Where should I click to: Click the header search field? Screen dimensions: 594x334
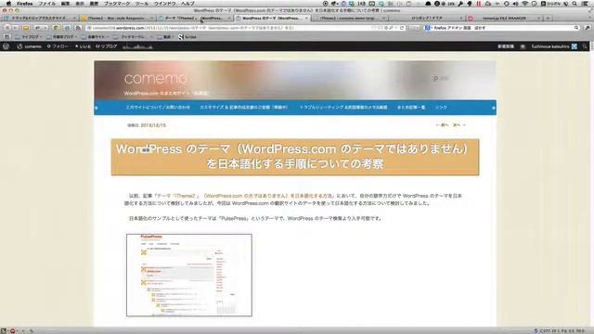pos(442,78)
